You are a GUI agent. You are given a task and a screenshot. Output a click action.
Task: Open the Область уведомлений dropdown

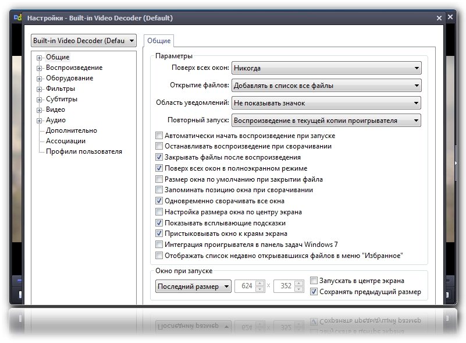point(326,103)
